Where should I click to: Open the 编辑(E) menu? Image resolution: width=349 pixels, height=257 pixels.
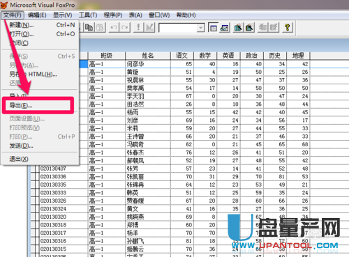click(37, 15)
